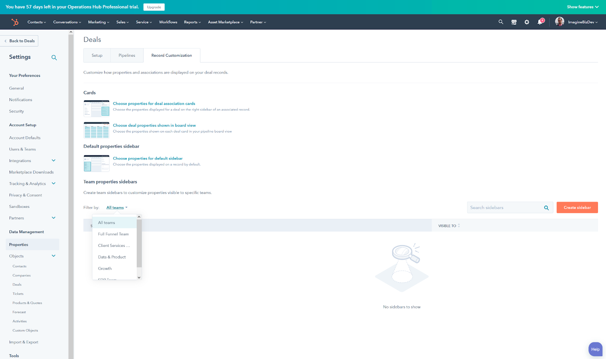Open the default sidebar thumbnail

(x=97, y=163)
